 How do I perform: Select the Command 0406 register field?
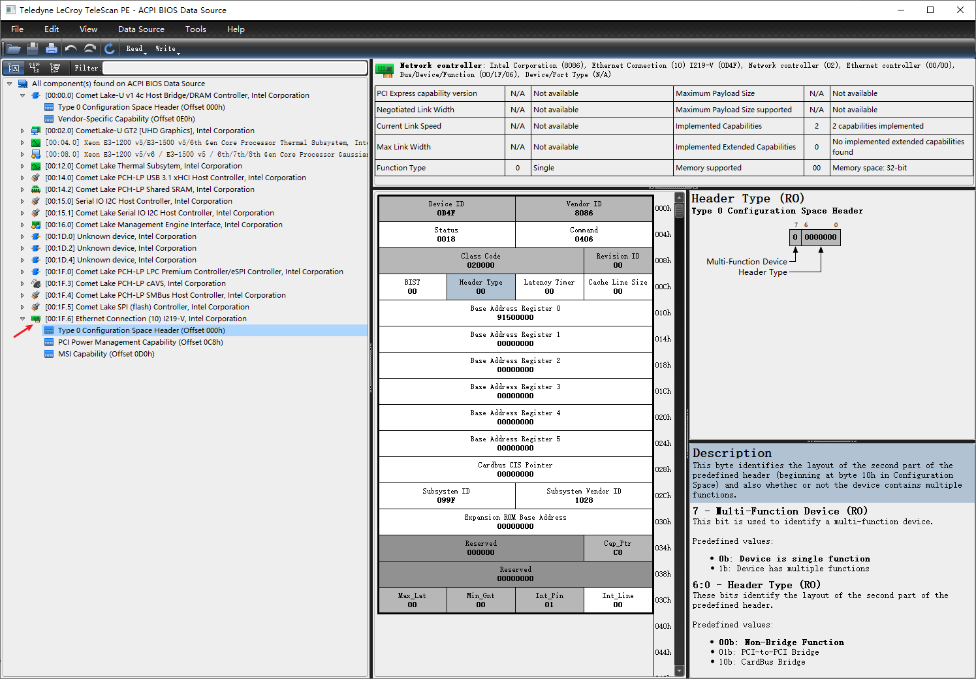tap(584, 234)
